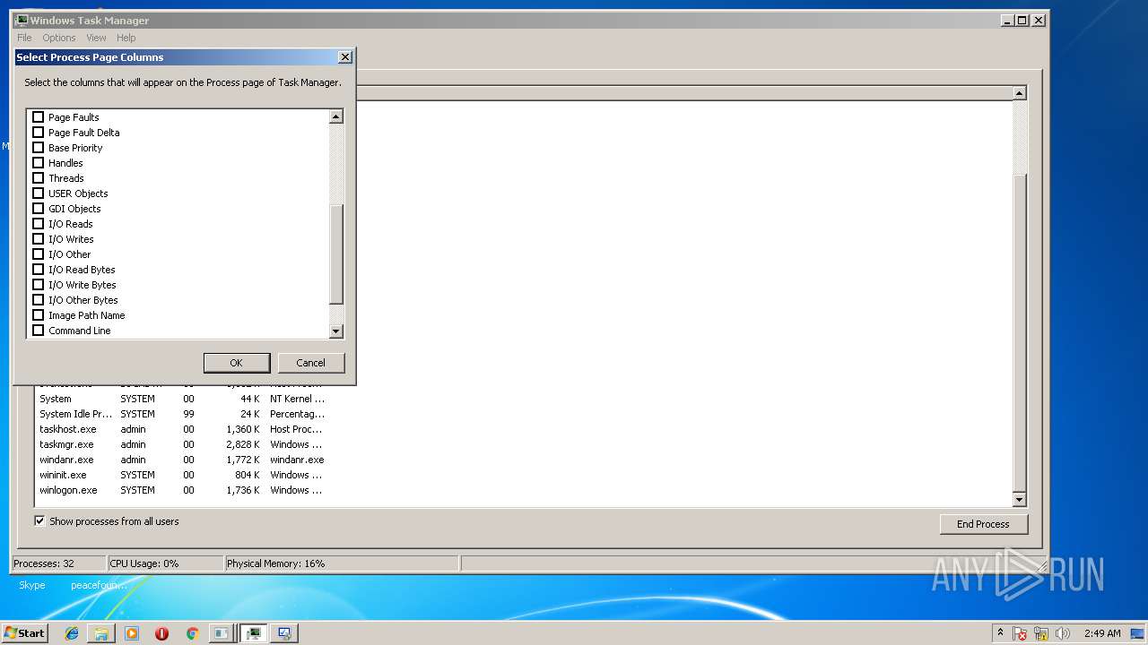Open Internet Explorer from taskbar
The width and height of the screenshot is (1148, 645).
point(72,633)
